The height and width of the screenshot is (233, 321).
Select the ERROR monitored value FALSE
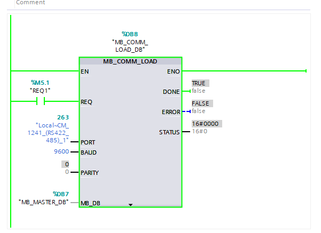[x=202, y=103]
